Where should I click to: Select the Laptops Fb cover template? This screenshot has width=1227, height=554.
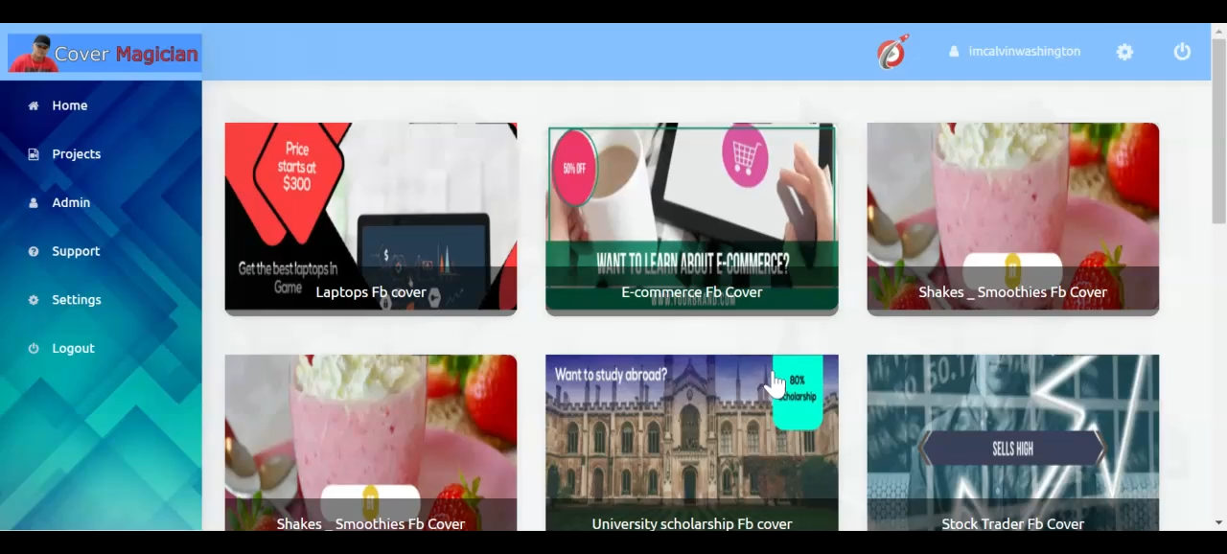(x=371, y=219)
